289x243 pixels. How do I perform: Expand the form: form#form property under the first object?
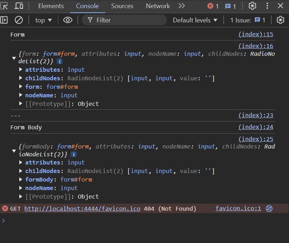pyautogui.click(x=21, y=87)
